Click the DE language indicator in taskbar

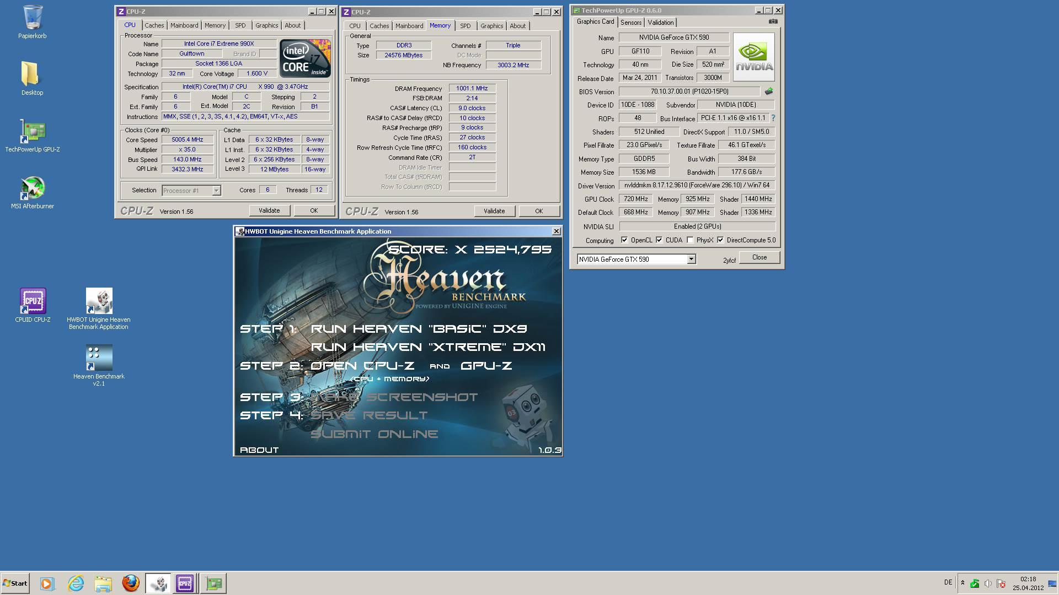[948, 582]
